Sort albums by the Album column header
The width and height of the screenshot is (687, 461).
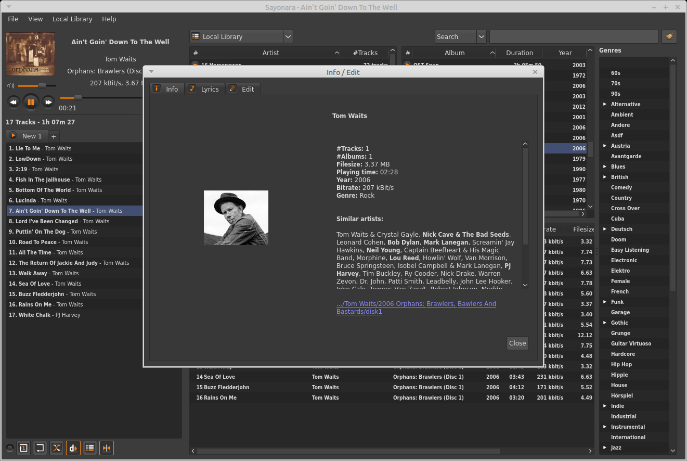455,53
